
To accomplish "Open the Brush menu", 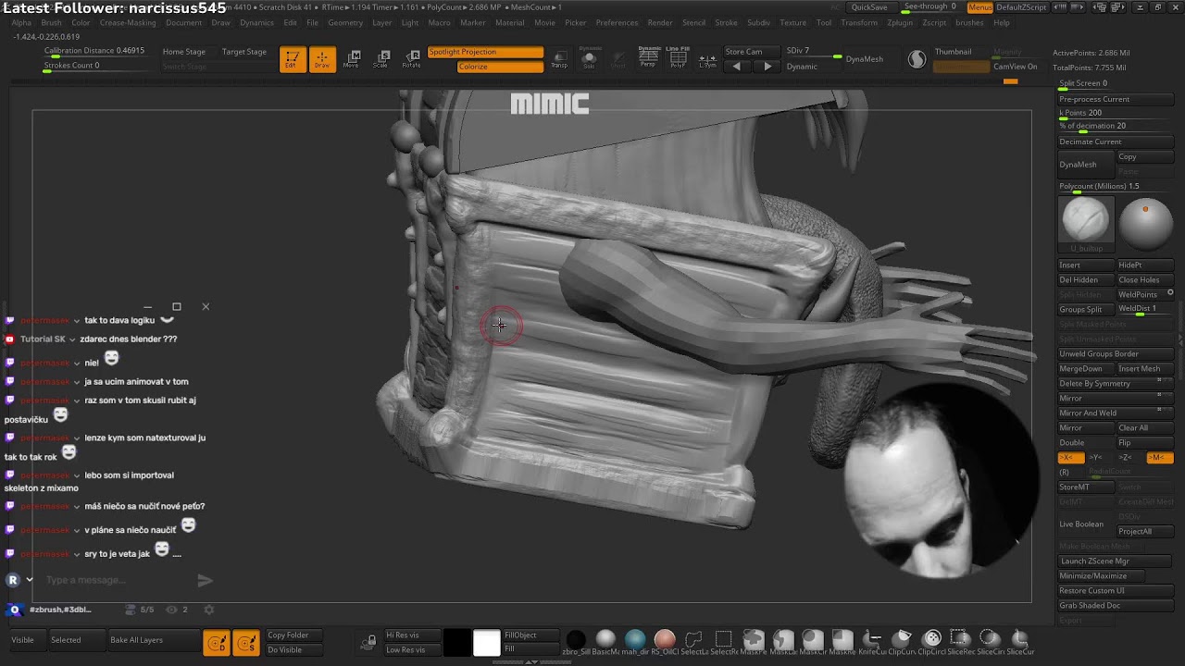I will tap(51, 22).
